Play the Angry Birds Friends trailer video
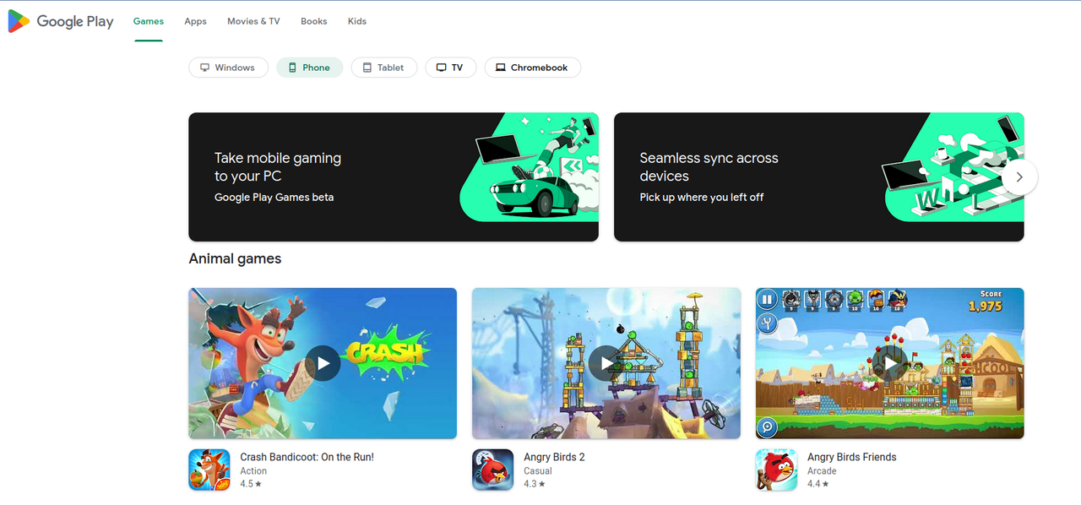Viewport: 1081px width, 505px height. [890, 363]
